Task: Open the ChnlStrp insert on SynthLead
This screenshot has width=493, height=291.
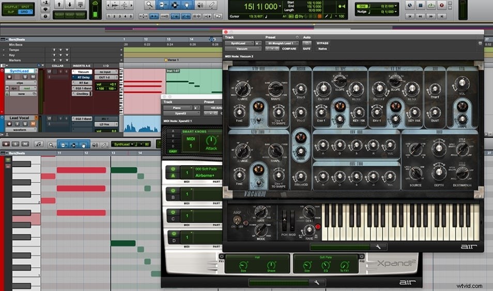Action: [x=82, y=94]
